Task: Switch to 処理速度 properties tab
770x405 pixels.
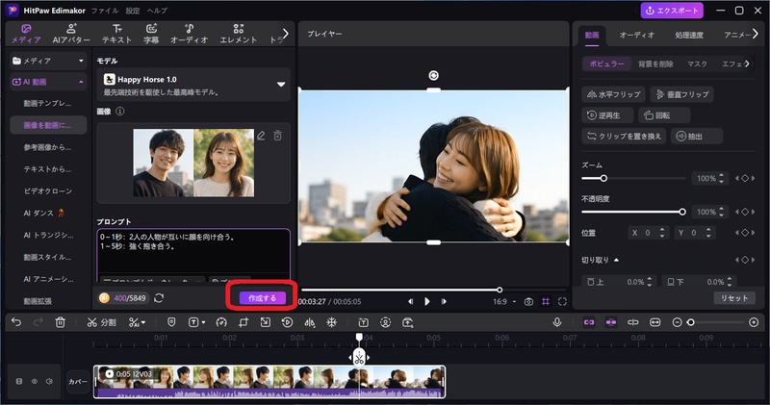Action: (x=688, y=35)
